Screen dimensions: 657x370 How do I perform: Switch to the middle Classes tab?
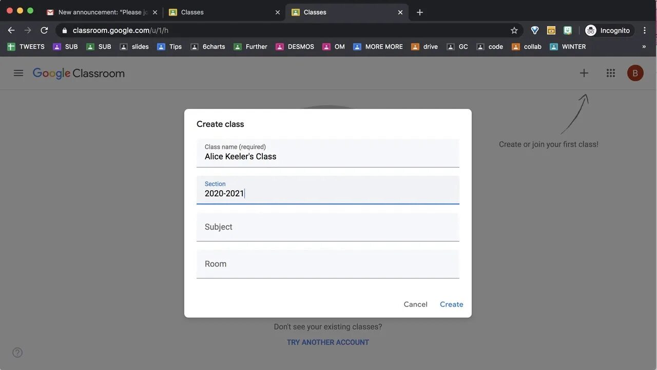tap(224, 12)
